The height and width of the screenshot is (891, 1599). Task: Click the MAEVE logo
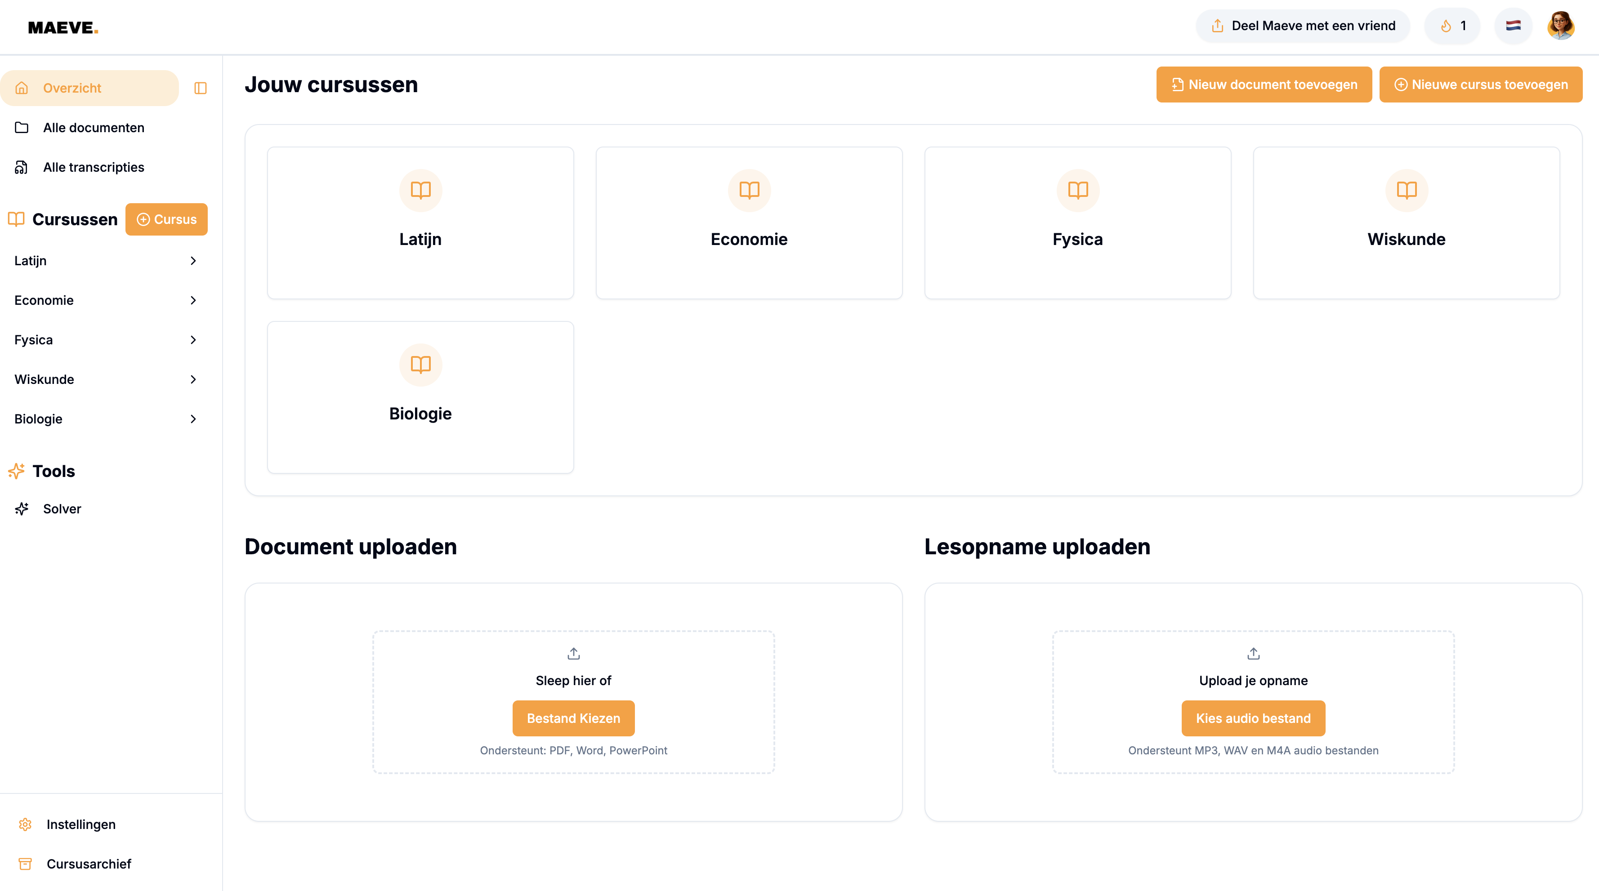pos(63,27)
